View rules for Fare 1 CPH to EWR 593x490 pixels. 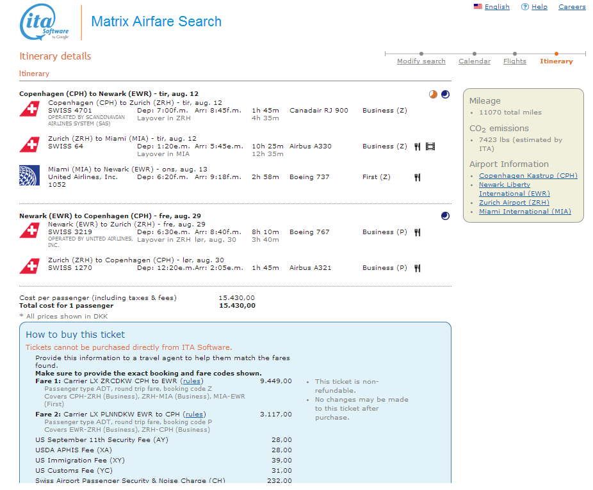(x=193, y=381)
